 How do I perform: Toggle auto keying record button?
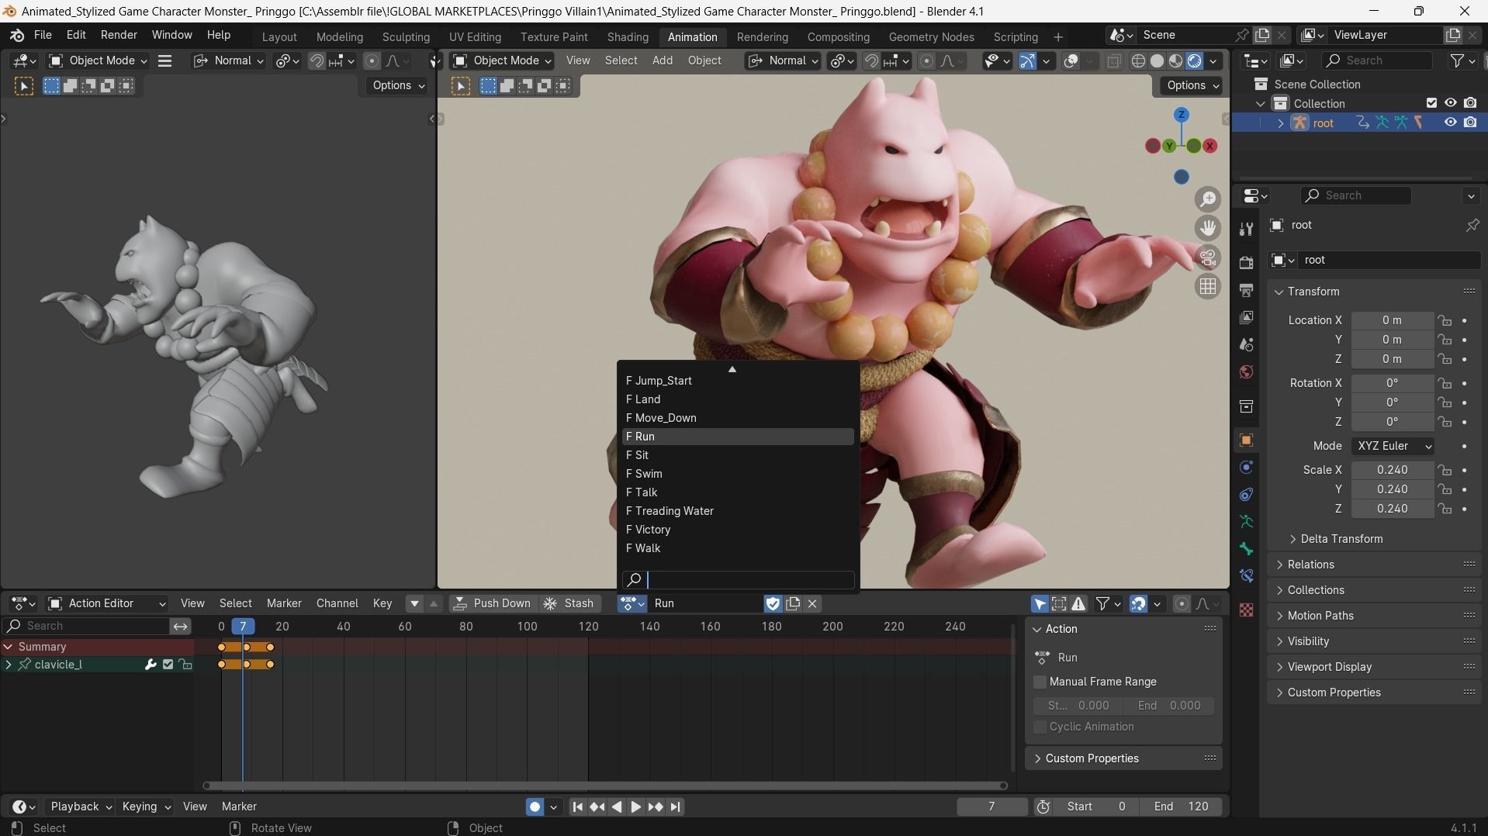click(535, 807)
